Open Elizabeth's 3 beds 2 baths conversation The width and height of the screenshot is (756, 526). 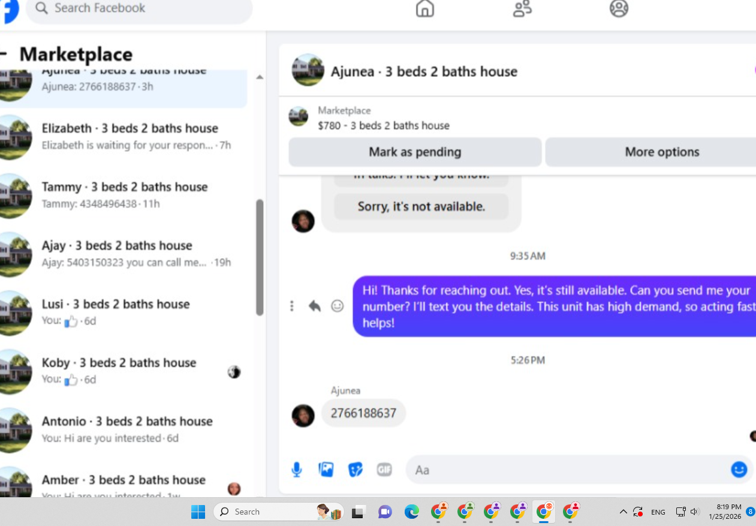[x=123, y=137]
